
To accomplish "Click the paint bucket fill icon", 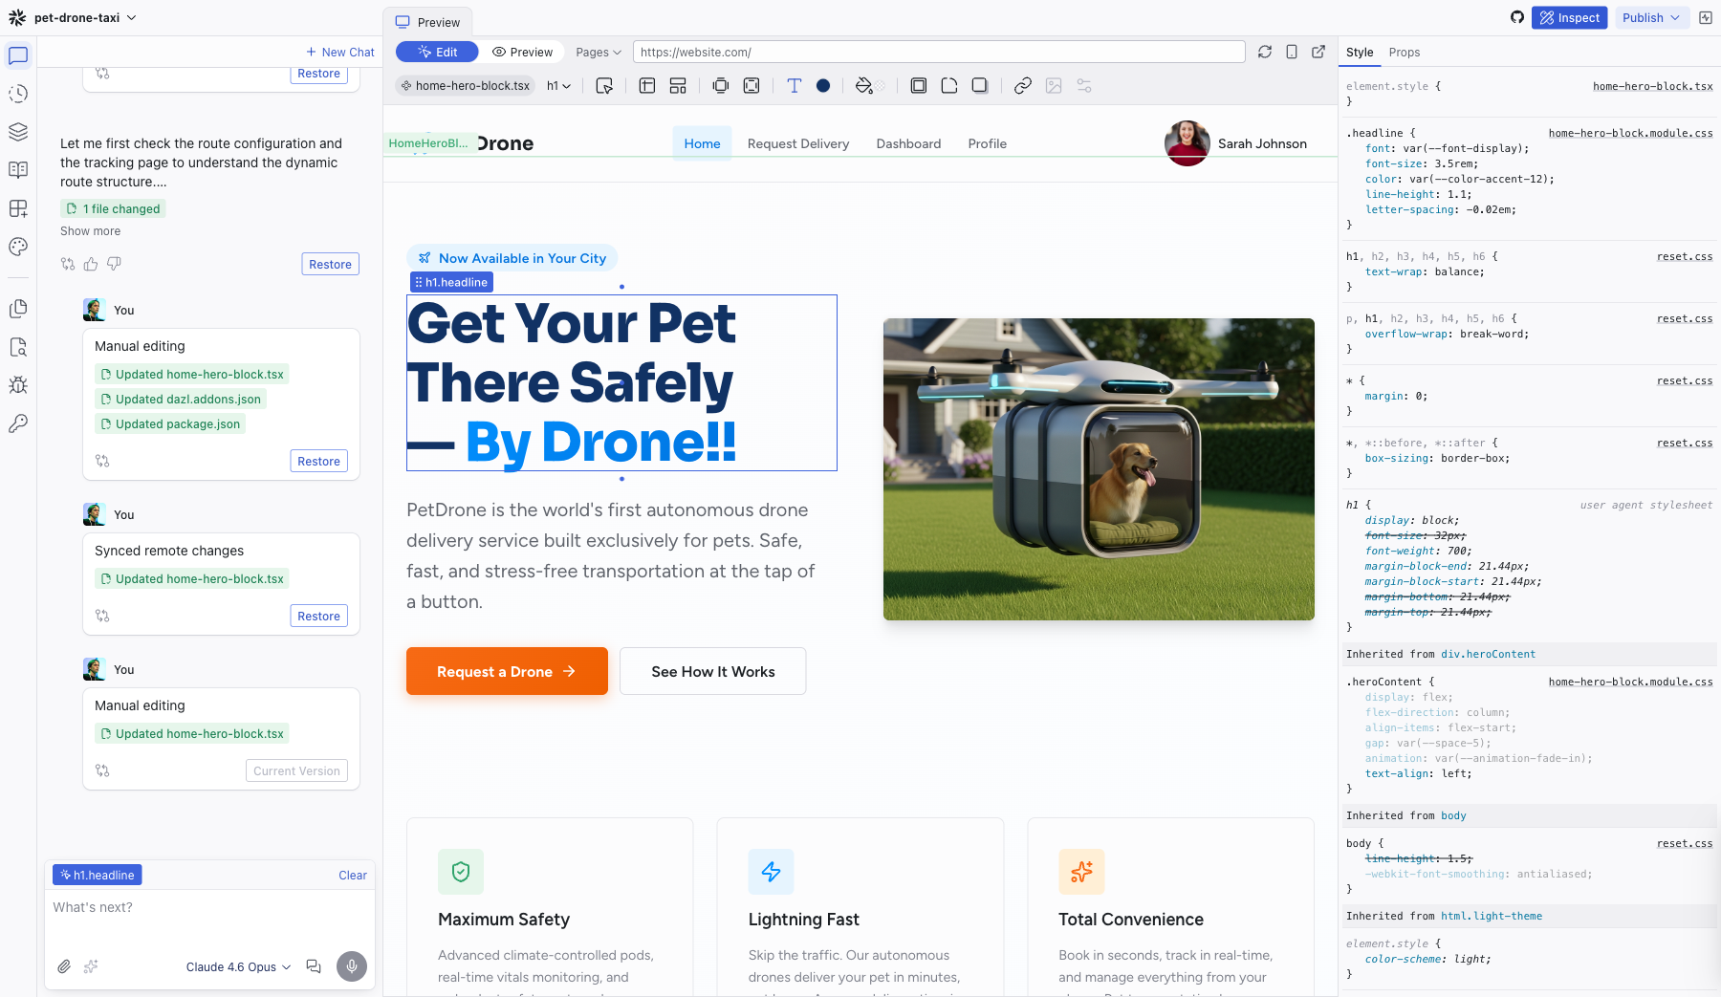I will tap(864, 86).
